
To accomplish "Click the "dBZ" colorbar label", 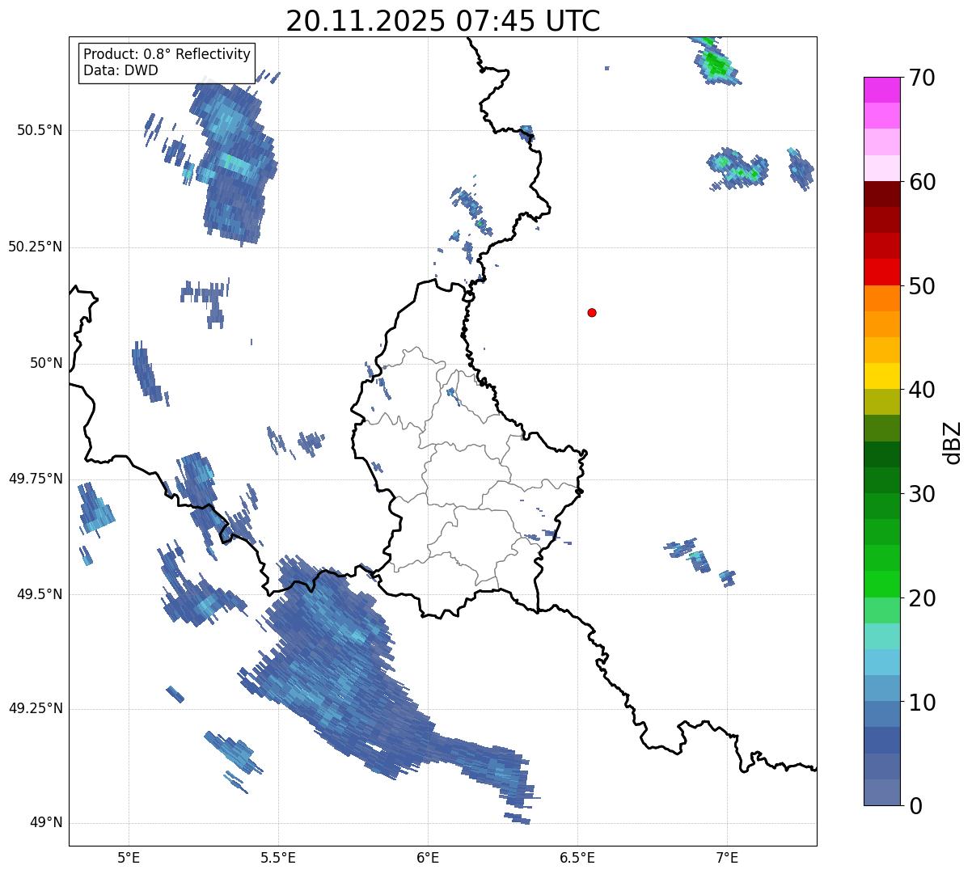I will 953,441.
